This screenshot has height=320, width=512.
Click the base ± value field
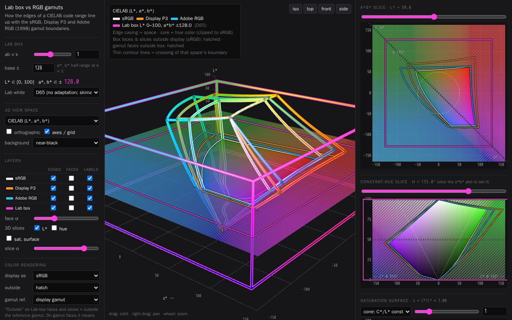[44, 68]
